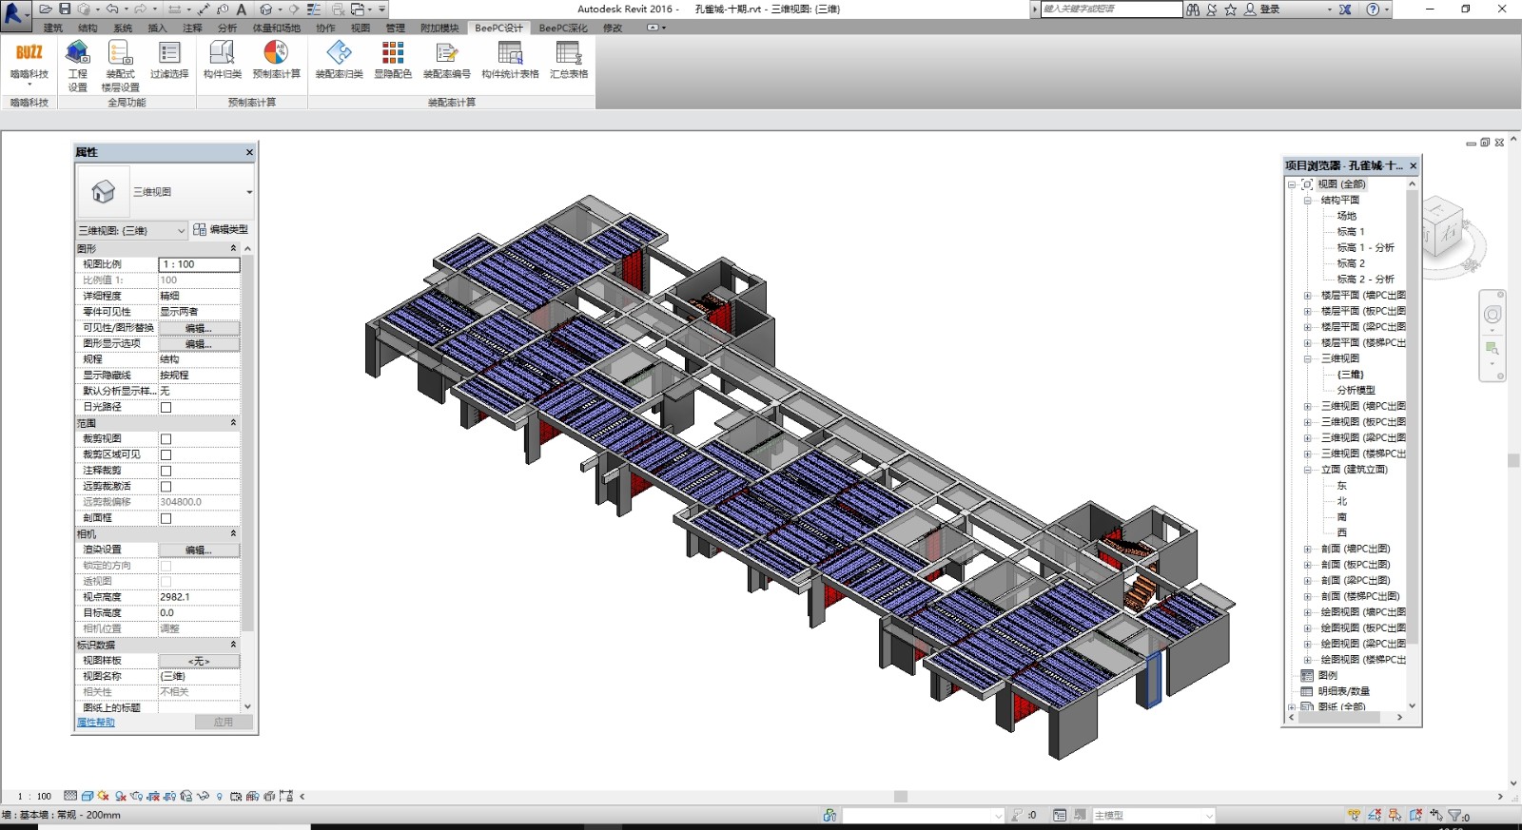Click the <无> view template button
1522x830 pixels.
(199, 661)
